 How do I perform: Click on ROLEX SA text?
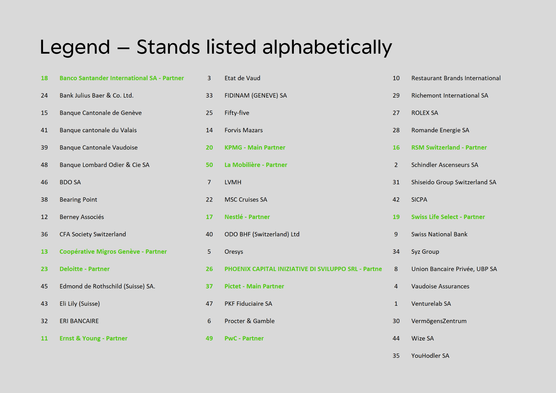pos(425,113)
